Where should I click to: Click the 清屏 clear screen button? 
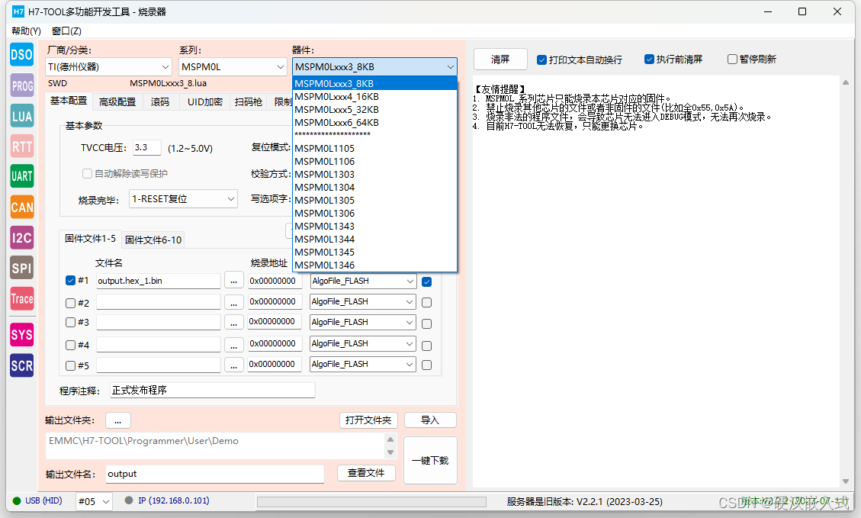[x=500, y=60]
